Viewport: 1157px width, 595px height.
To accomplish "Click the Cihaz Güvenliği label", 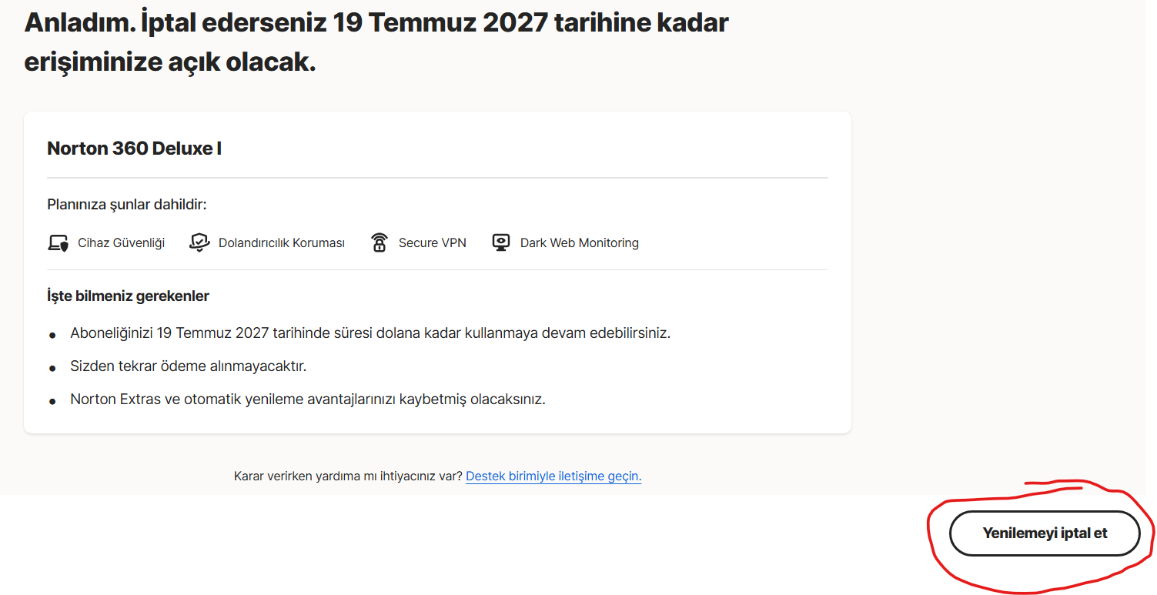I will point(122,243).
